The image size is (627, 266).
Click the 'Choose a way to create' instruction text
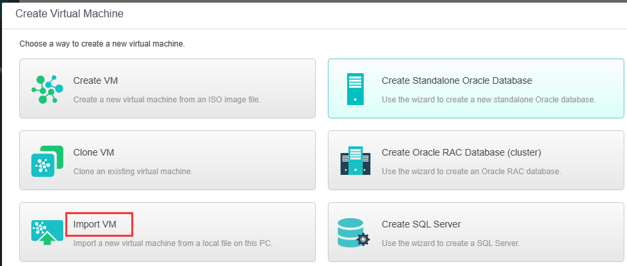pos(102,44)
